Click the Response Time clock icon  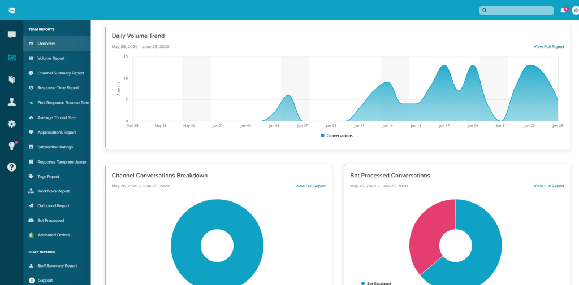click(31, 87)
